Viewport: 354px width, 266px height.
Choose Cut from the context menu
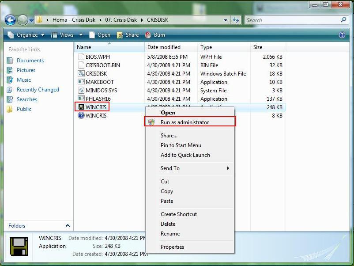[190, 182]
